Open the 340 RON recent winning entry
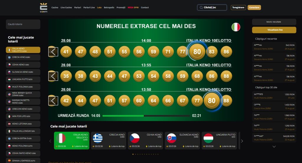Screen dimensions: 302x163 click(x=274, y=47)
